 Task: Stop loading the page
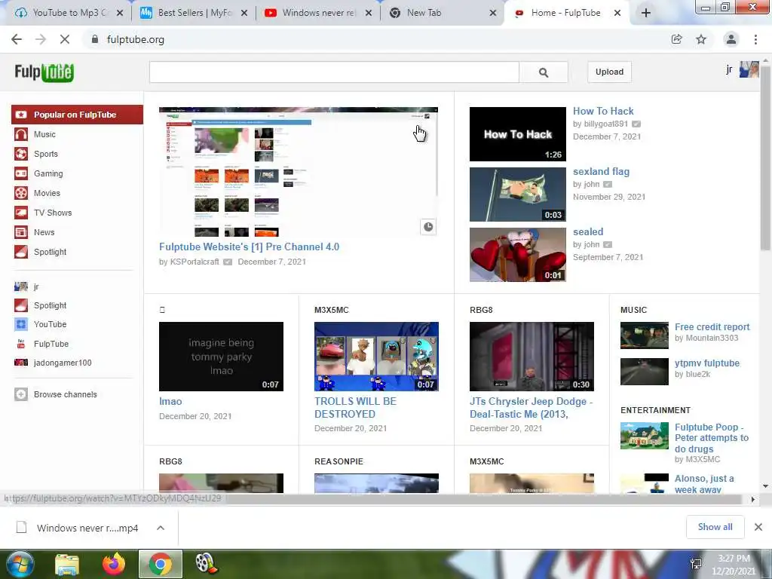click(x=65, y=39)
